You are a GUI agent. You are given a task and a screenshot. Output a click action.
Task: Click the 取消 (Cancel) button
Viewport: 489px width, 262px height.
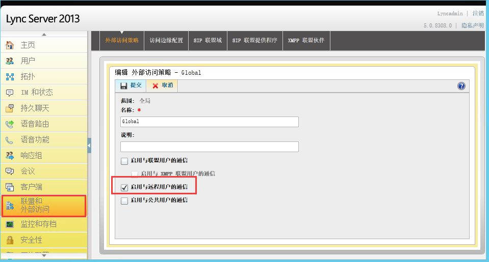[x=162, y=85]
